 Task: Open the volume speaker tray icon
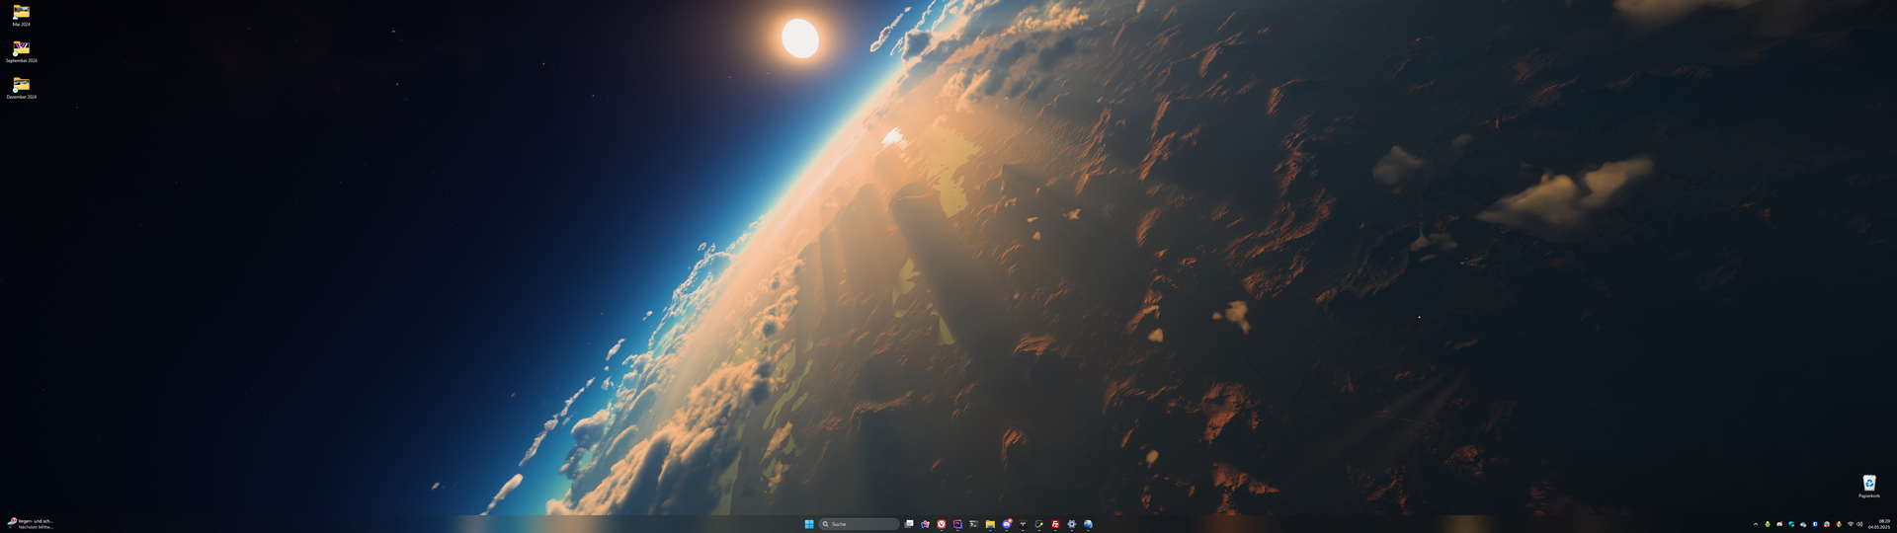1859,524
